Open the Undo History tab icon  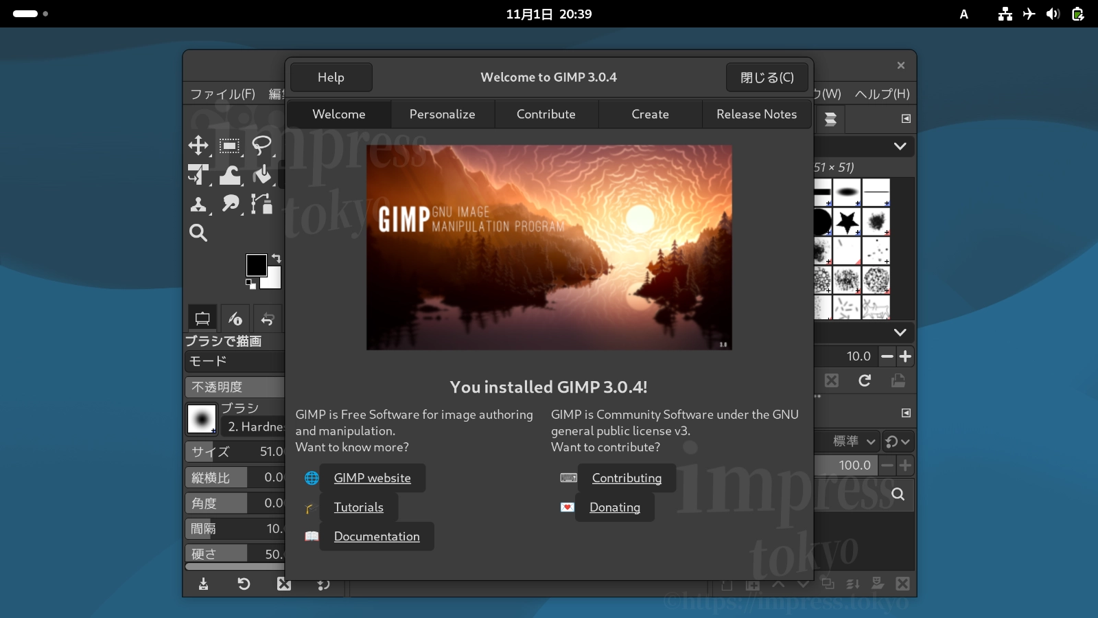tap(268, 319)
